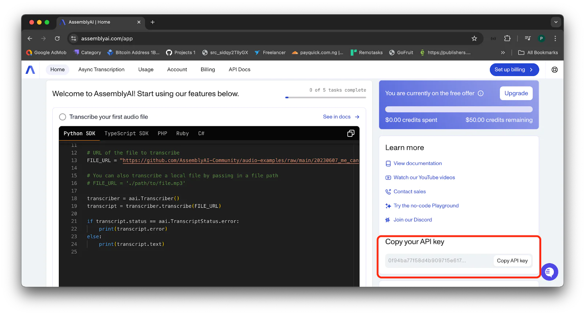Switch code sample to PHP
585x315 pixels.
tap(162, 133)
